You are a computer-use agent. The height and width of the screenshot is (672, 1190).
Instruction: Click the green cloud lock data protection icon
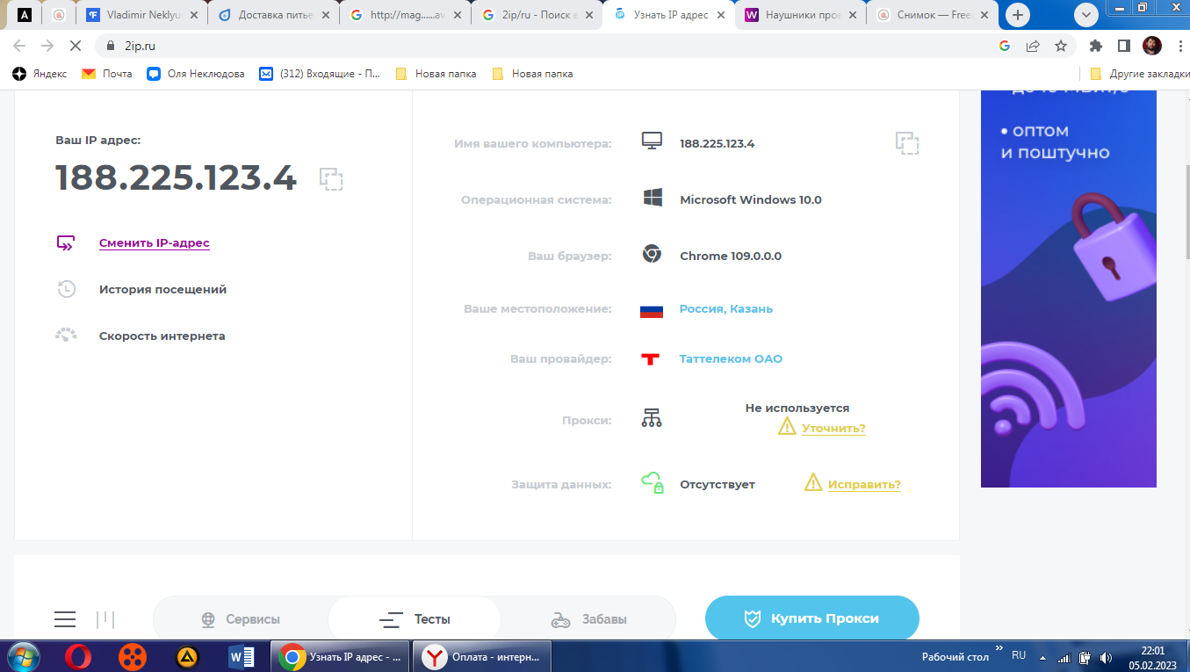point(652,482)
